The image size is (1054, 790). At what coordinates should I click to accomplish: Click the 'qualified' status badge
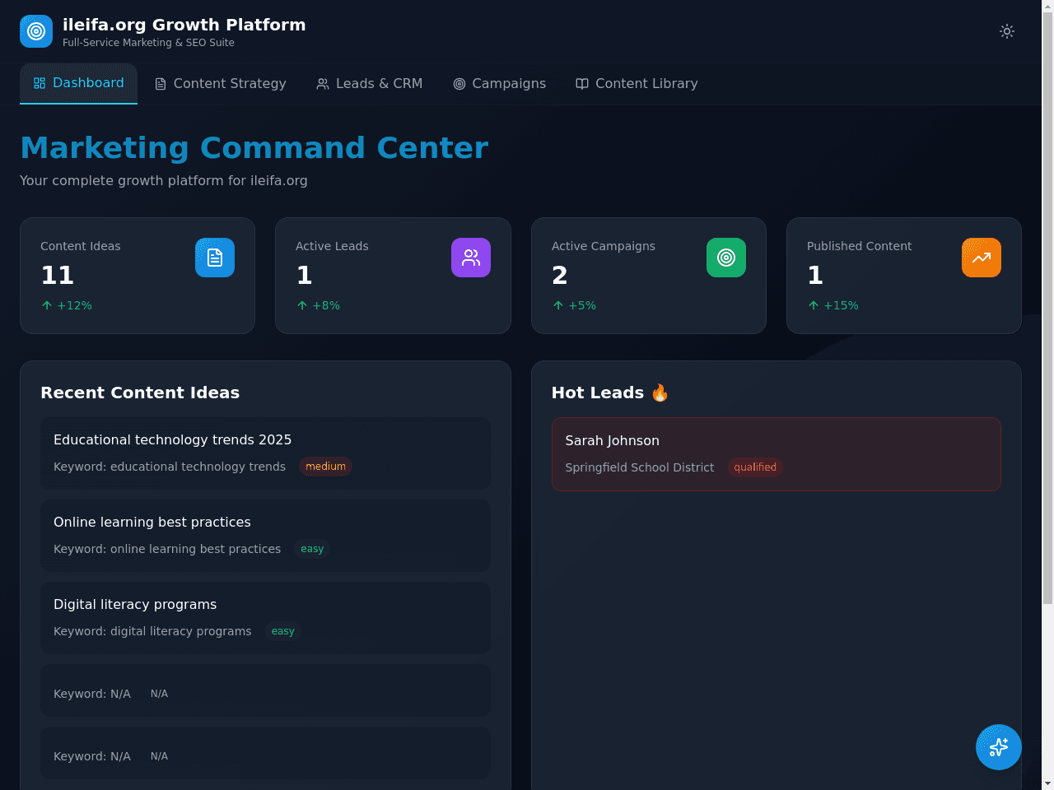[x=755, y=467]
